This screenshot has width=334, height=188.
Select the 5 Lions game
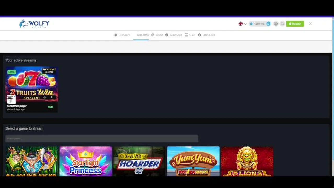coord(247,161)
